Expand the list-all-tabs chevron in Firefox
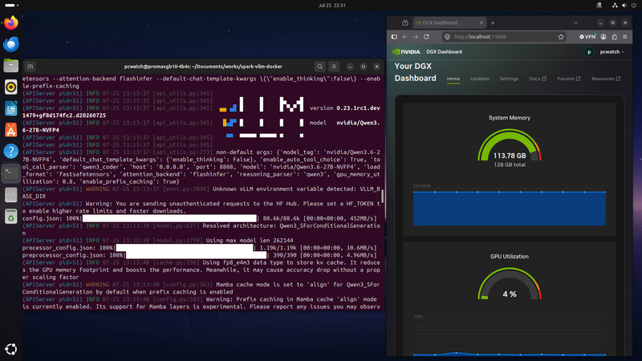Viewport: 642px width, 361px height. [x=575, y=23]
